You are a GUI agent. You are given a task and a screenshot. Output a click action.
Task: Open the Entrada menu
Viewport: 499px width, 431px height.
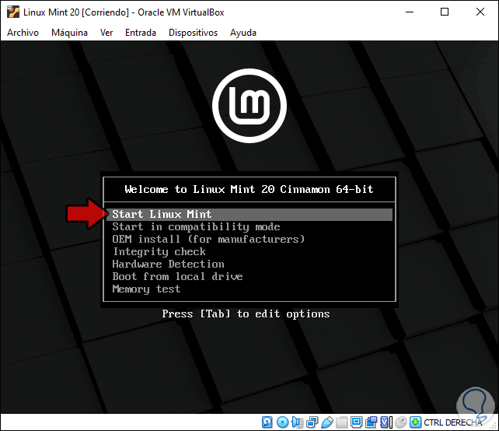click(141, 33)
